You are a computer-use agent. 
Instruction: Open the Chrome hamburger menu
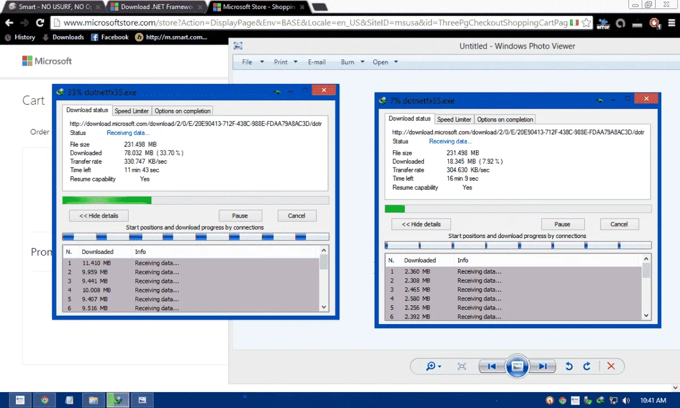(x=671, y=23)
